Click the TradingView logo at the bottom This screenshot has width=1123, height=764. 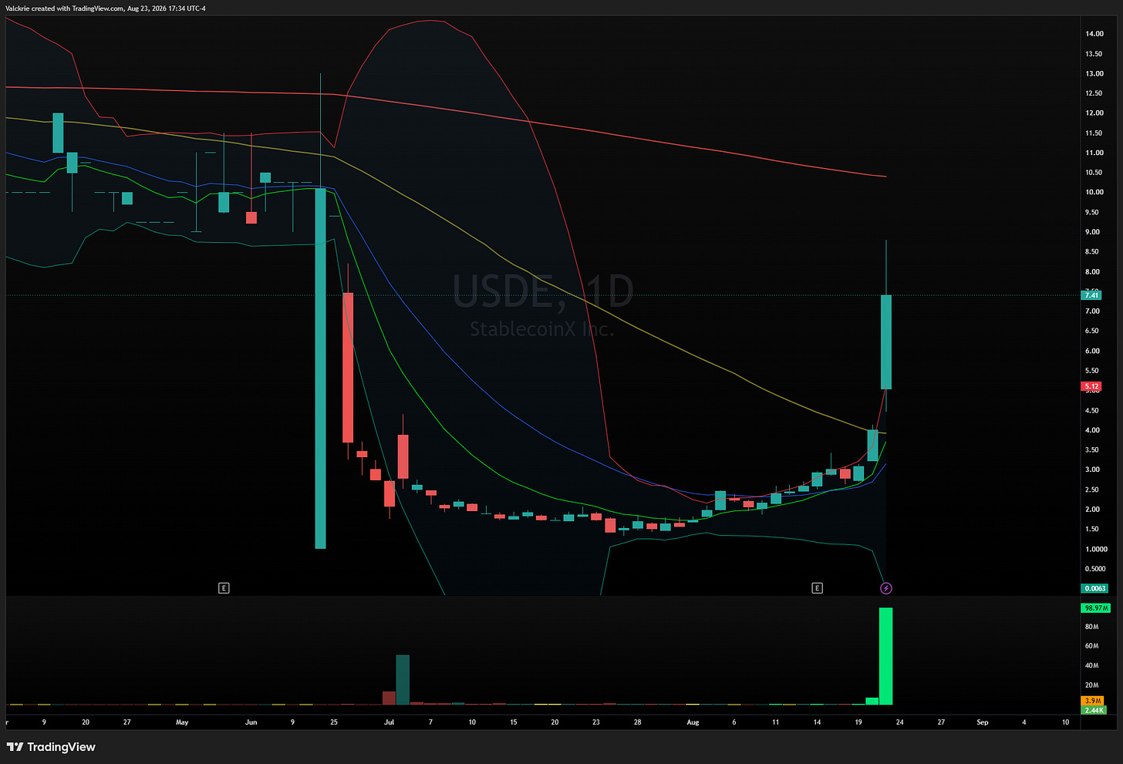51,747
